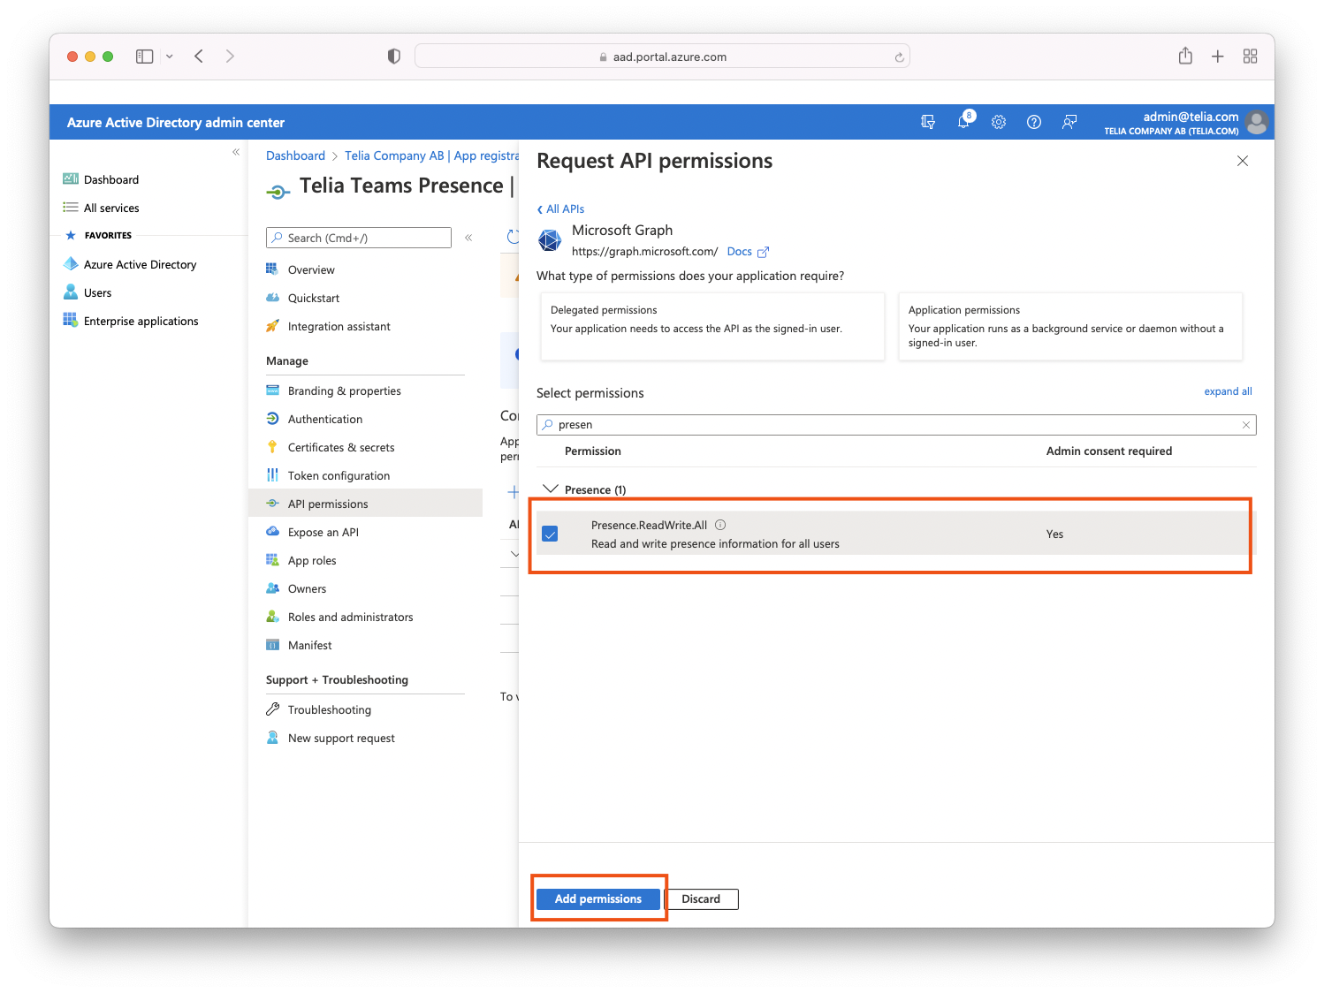
Task: Open Troubleshooting under Support
Action: 329,709
